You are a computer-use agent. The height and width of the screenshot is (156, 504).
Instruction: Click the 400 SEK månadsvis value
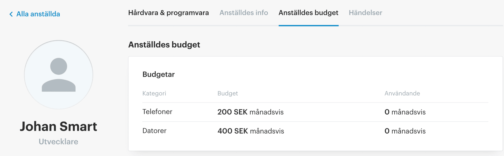click(251, 131)
